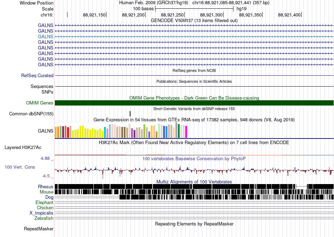
Task: Click the yellow-green bar in GTEx chart
Action: 144,131
